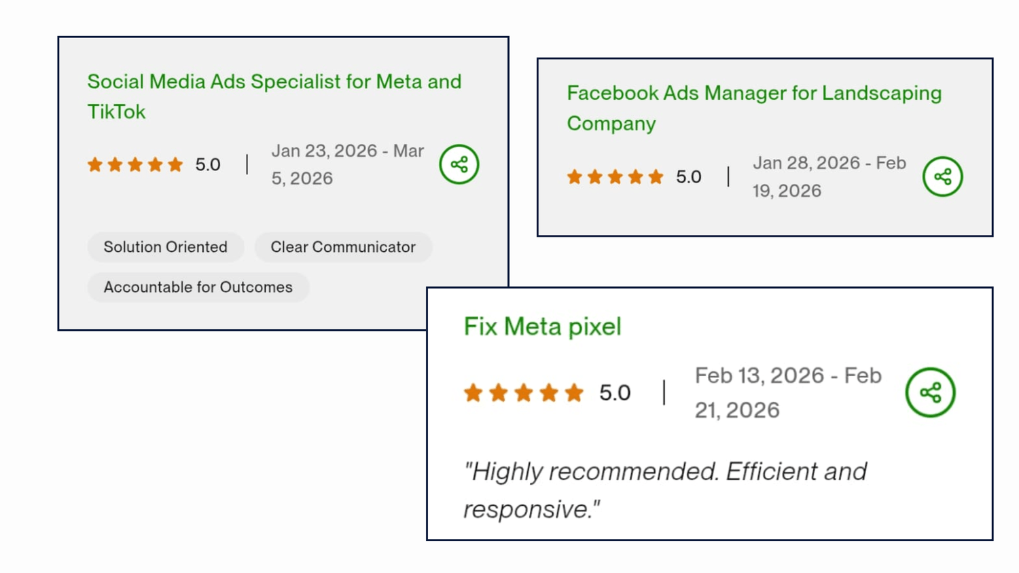Select the Accountable for Outcomes tag
The image size is (1019, 573).
198,287
